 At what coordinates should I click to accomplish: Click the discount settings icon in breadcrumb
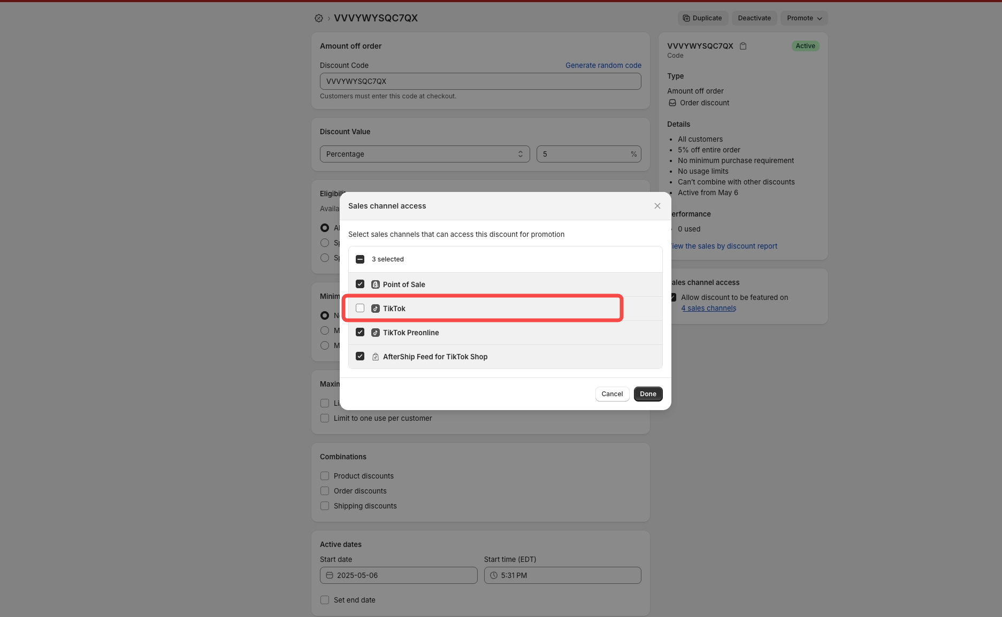319,18
